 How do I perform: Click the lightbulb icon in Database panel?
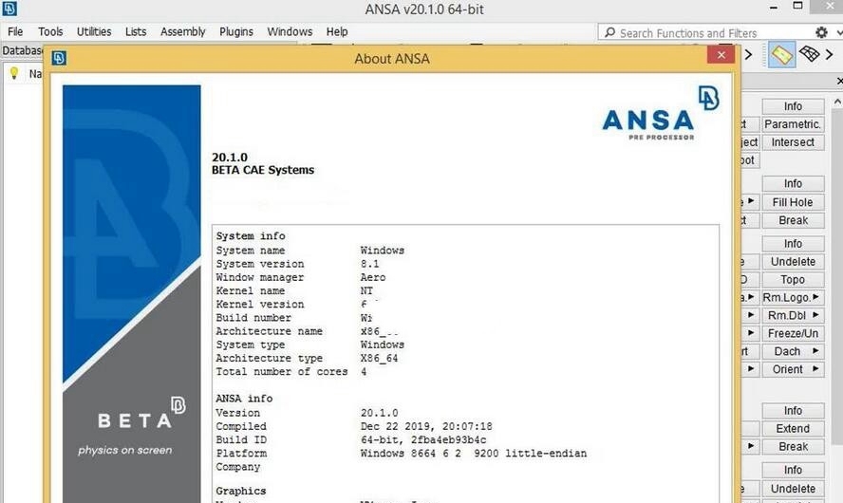click(x=14, y=73)
